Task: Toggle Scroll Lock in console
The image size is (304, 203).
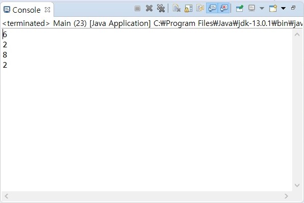Action: [x=188, y=8]
